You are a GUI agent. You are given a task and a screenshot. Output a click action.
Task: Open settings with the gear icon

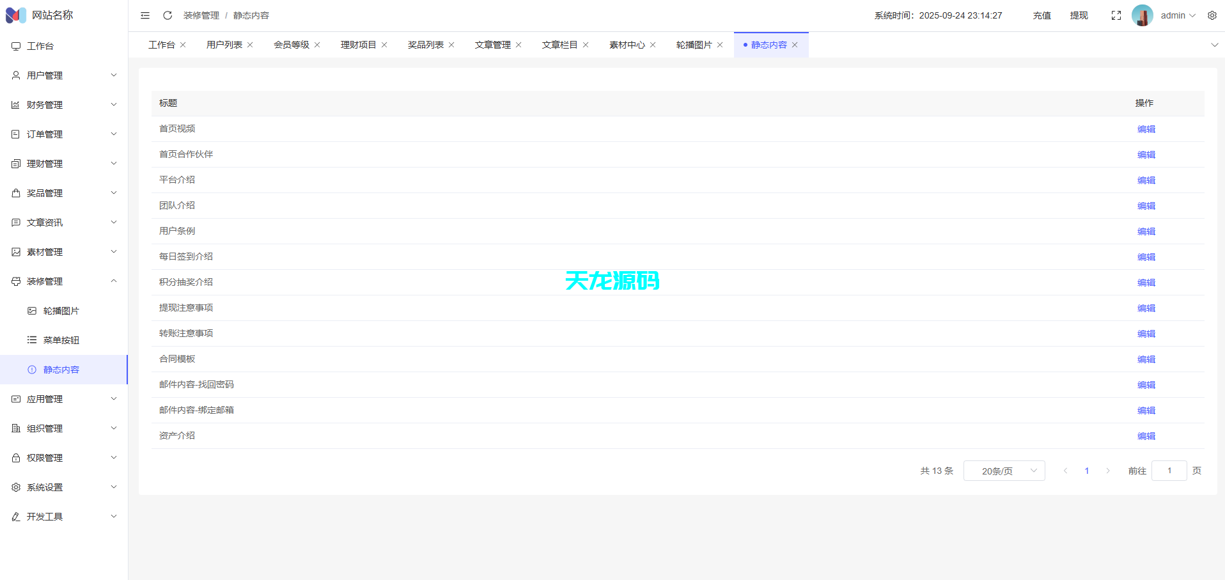coord(1212,15)
